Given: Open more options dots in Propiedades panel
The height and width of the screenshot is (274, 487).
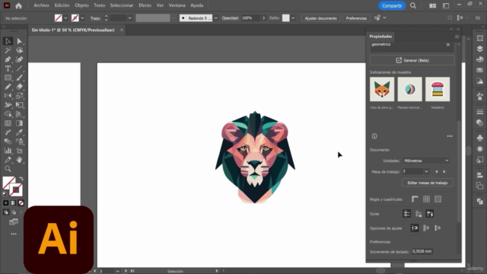Looking at the screenshot, I should (450, 136).
